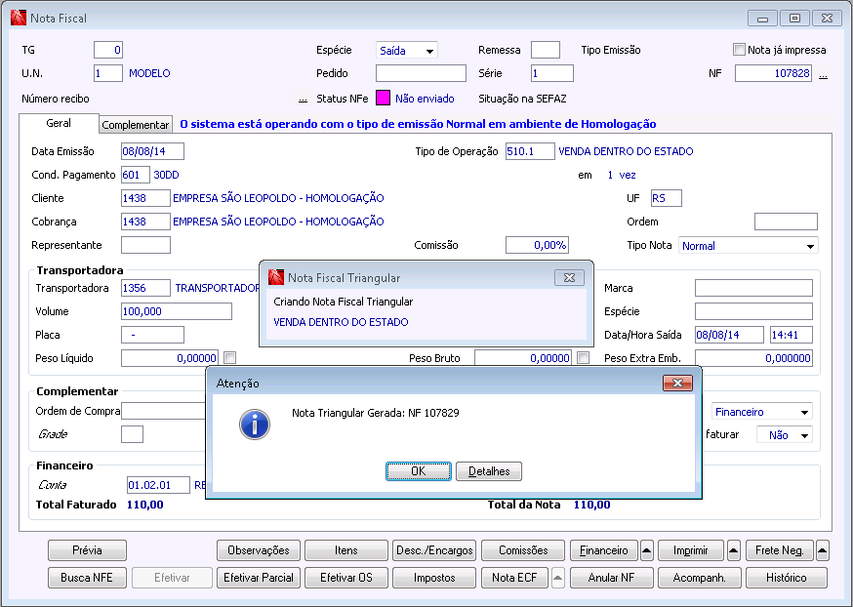Click the Efetivar OS button
Screen dimensions: 853x607
[346, 578]
